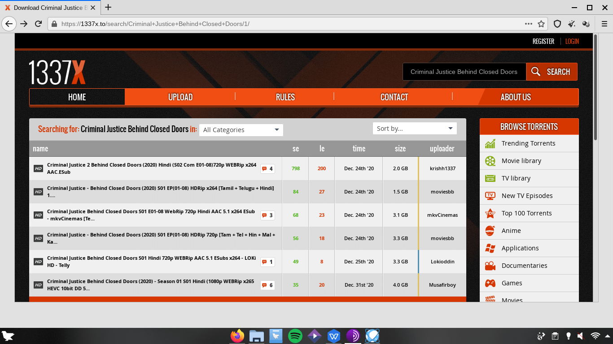The image size is (613, 344).
Task: Open comments icon for Musafirboy torrent
Action: (x=267, y=285)
